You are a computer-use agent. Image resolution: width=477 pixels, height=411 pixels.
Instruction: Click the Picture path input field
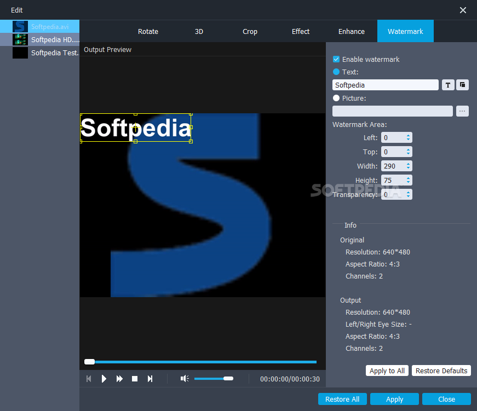coord(393,111)
